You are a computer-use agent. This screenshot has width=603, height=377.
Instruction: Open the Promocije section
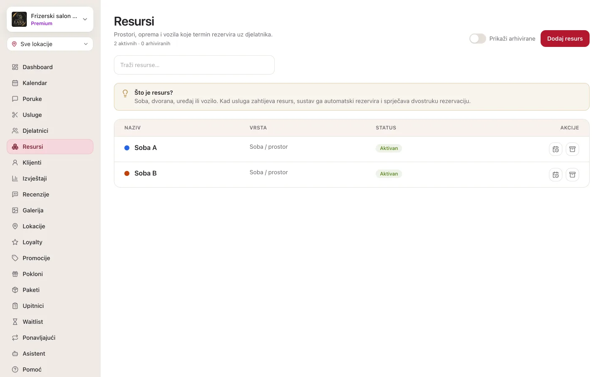coord(50,258)
